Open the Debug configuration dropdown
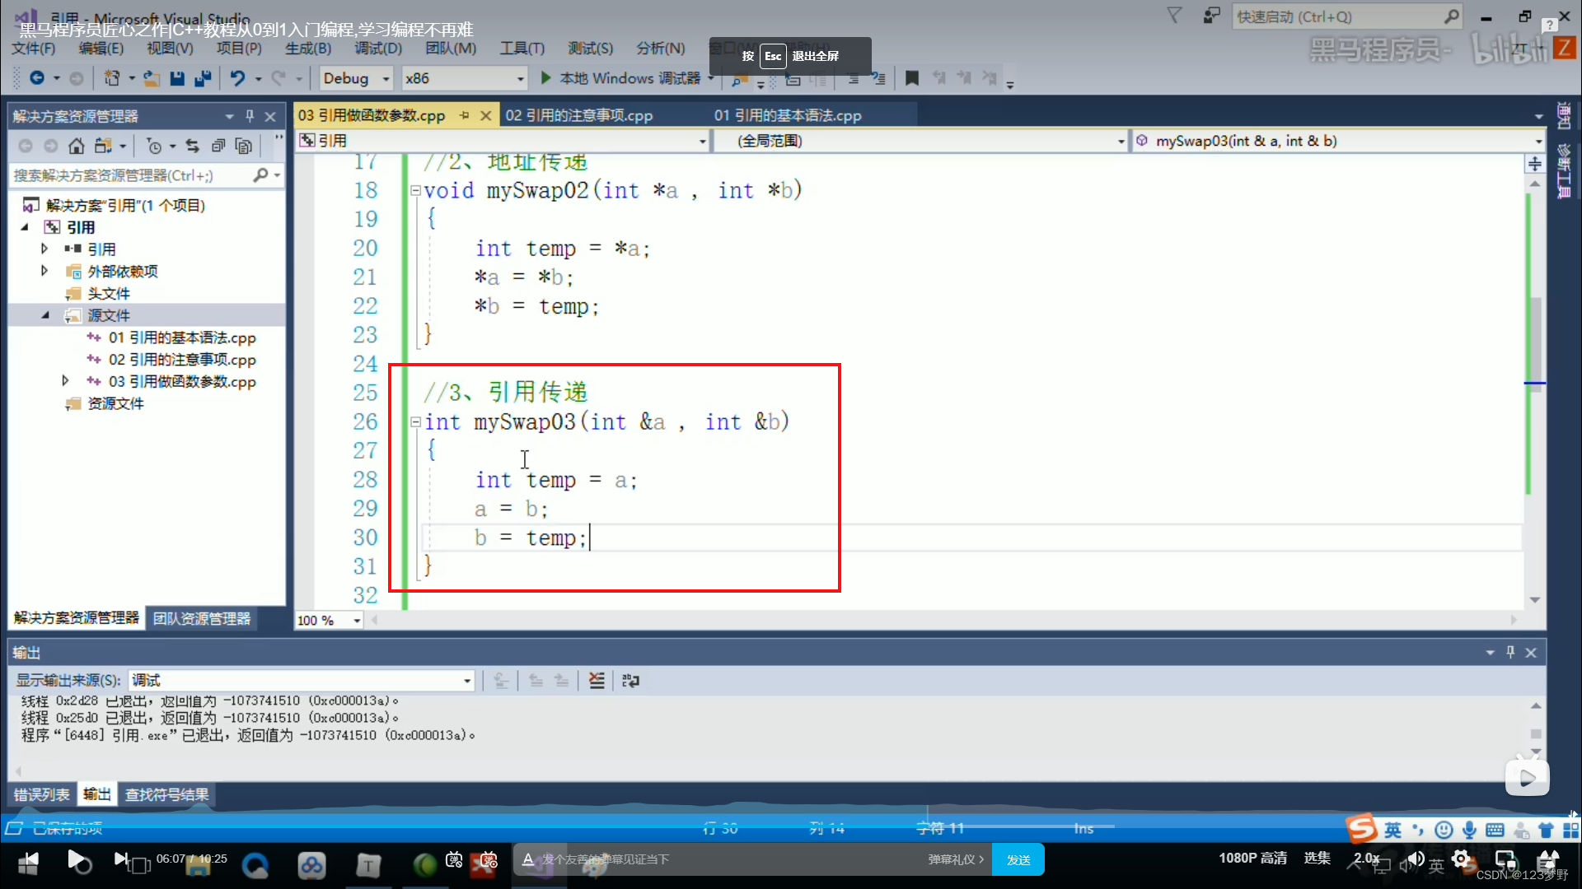The height and width of the screenshot is (889, 1582). tap(356, 78)
